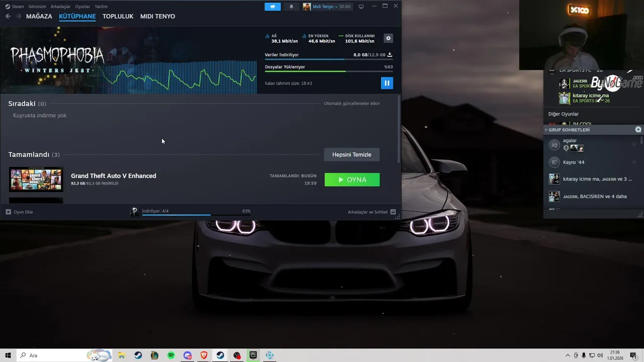Click the Dosyalar Yükleniyor progress bar
The height and width of the screenshot is (362, 644).
(x=329, y=71)
